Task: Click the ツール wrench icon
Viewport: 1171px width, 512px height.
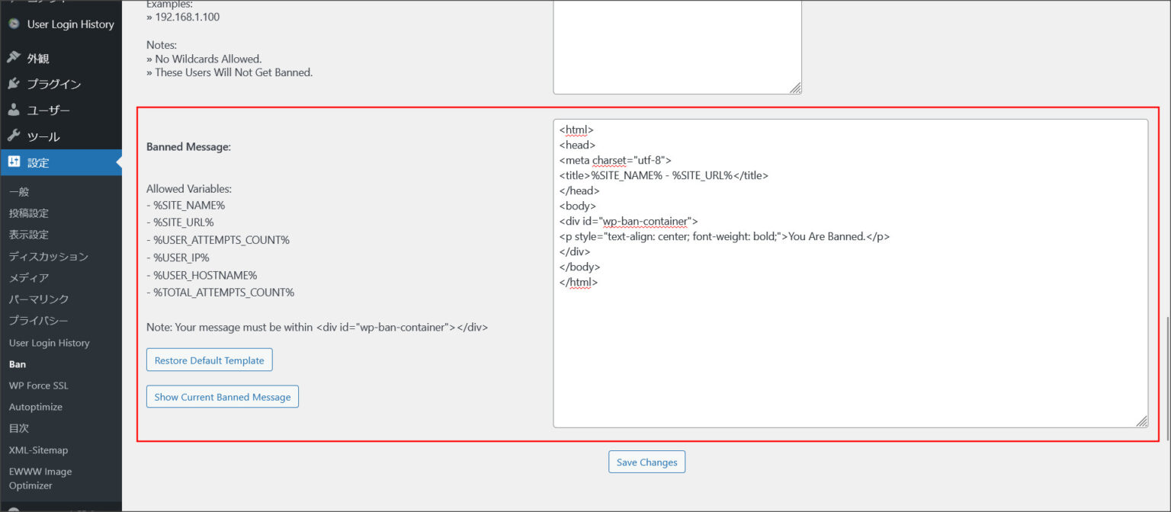Action: [x=14, y=136]
